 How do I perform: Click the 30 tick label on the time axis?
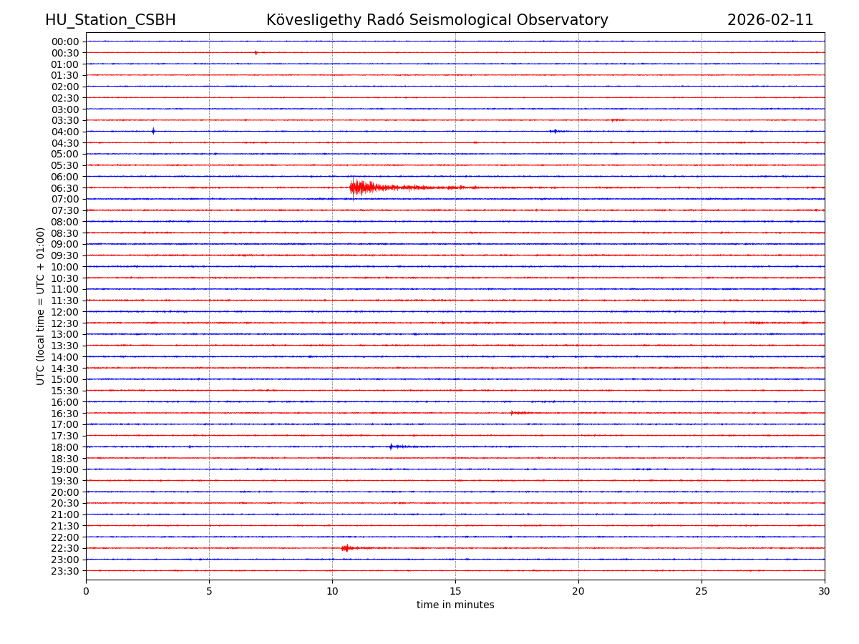pos(824,591)
